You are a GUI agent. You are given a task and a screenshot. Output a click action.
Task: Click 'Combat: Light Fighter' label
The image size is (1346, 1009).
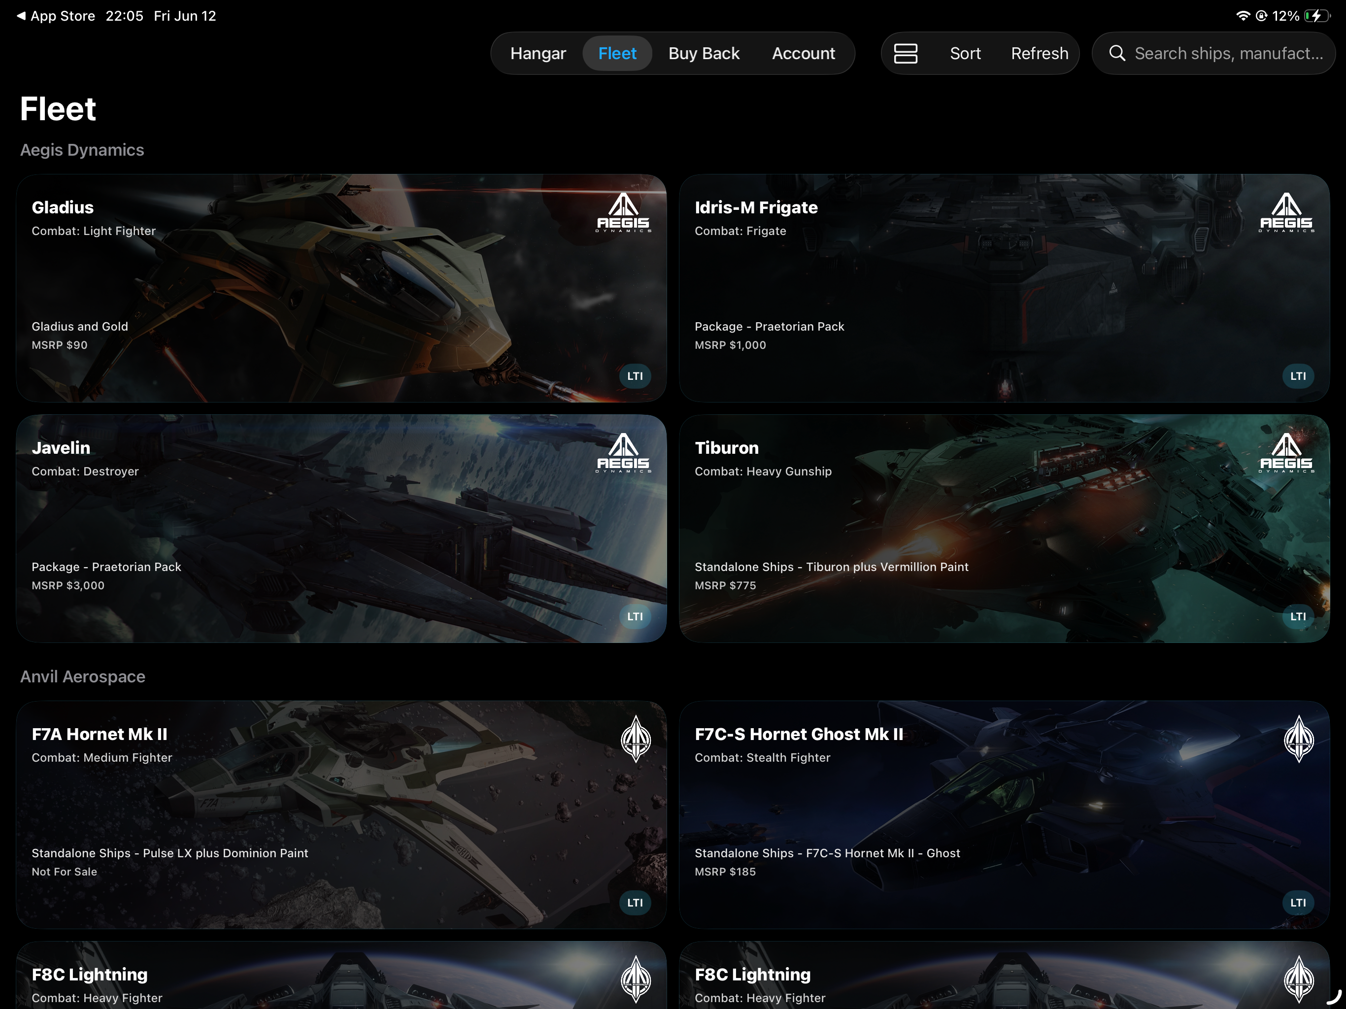pos(94,231)
